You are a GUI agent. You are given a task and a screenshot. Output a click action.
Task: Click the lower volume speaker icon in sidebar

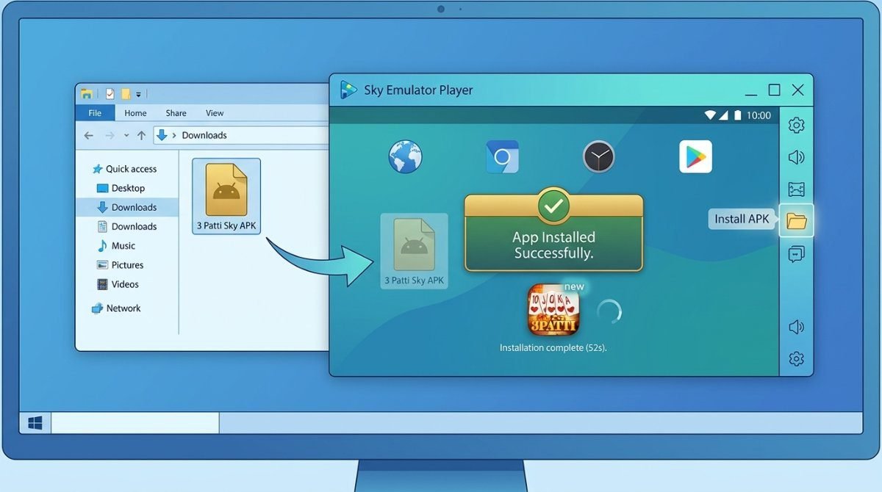click(796, 327)
